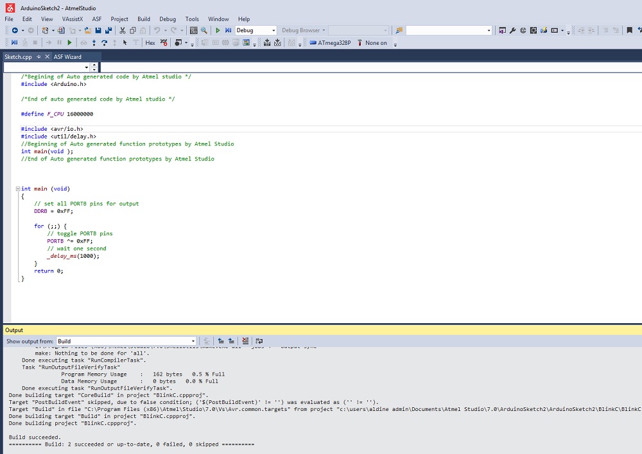Save the current file with the floppy icon
The width and height of the screenshot is (642, 454).
98,30
